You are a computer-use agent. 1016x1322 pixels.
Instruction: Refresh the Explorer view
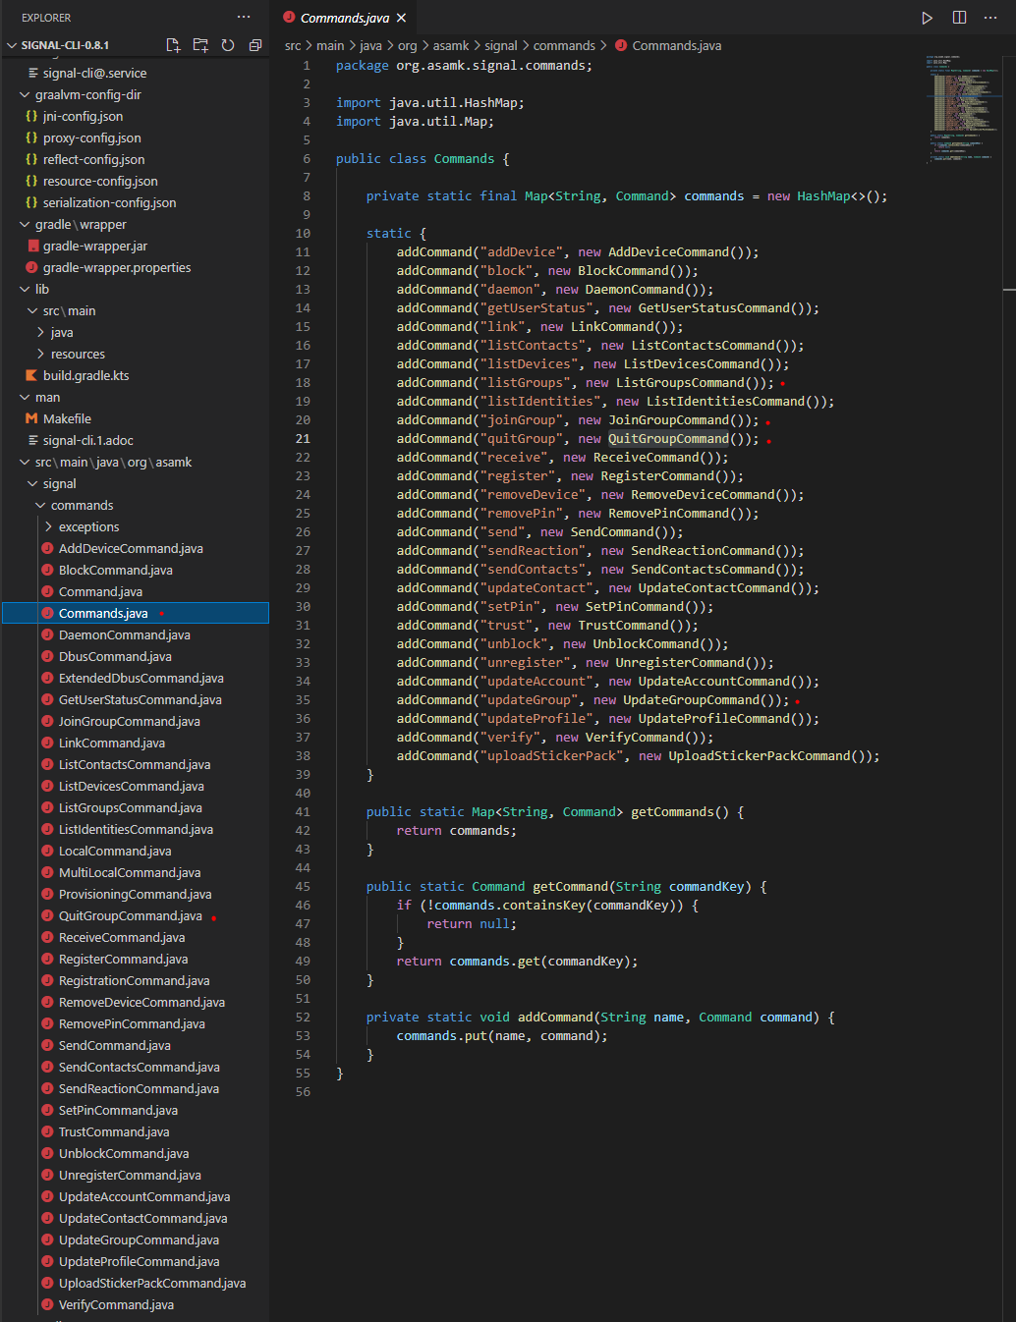point(228,44)
